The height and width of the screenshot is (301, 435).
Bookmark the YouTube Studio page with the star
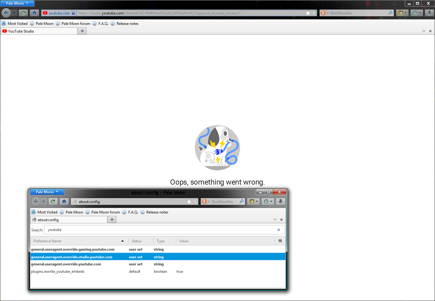tap(308, 13)
